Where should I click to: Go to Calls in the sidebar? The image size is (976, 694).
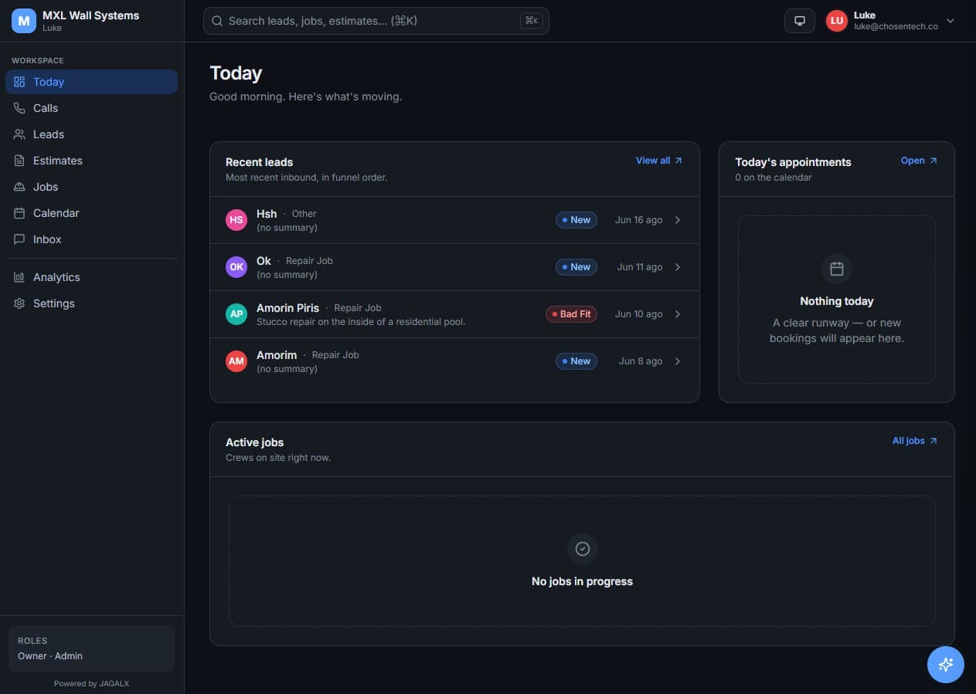pos(91,108)
